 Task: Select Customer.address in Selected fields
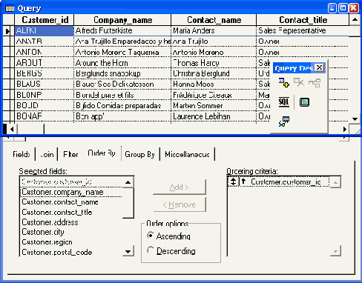click(71, 222)
